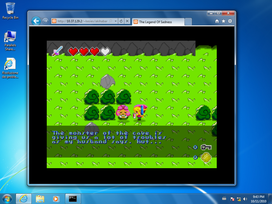This screenshot has width=272, height=204.
Task: Open the Recycle Bin desktop icon
Action: [10, 11]
